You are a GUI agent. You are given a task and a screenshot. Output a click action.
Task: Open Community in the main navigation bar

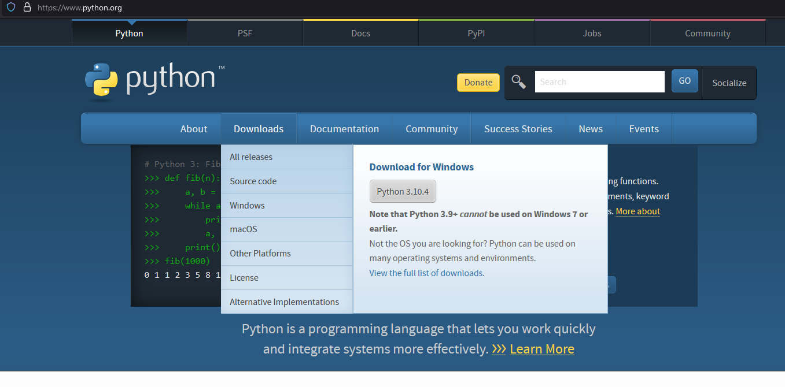click(x=432, y=129)
